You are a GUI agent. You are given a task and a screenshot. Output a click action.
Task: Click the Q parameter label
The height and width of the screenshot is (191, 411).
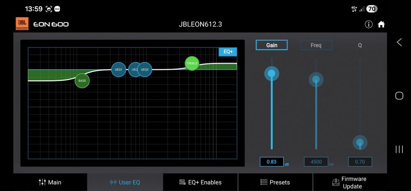pyautogui.click(x=360, y=45)
